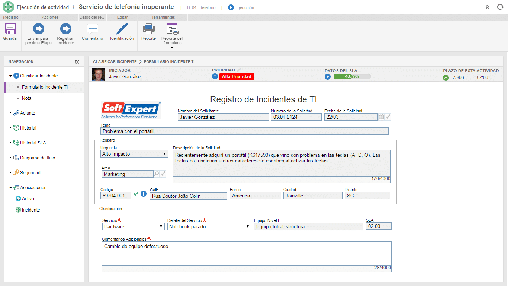Click FORMULARIO INCIDENTE TI breadcrumb
The image size is (508, 286).
tap(169, 62)
